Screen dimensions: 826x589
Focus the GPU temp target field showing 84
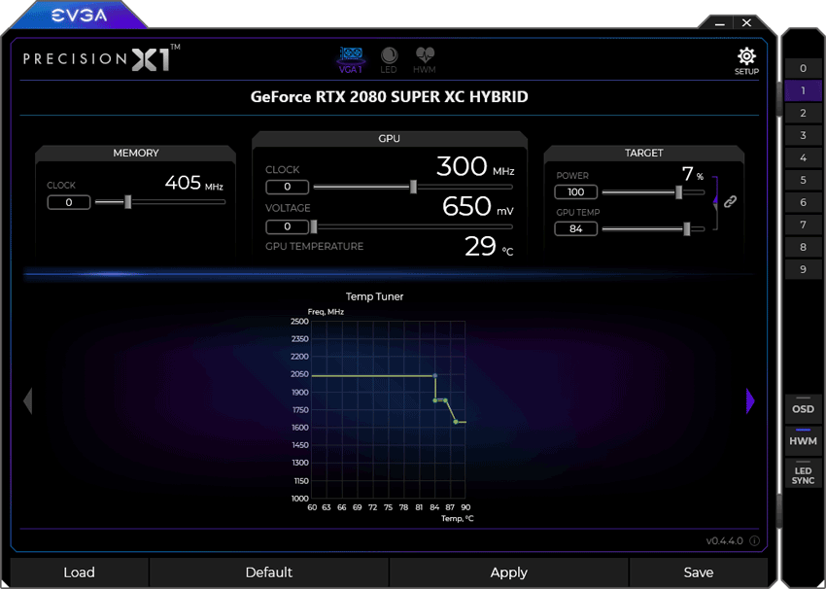point(576,228)
